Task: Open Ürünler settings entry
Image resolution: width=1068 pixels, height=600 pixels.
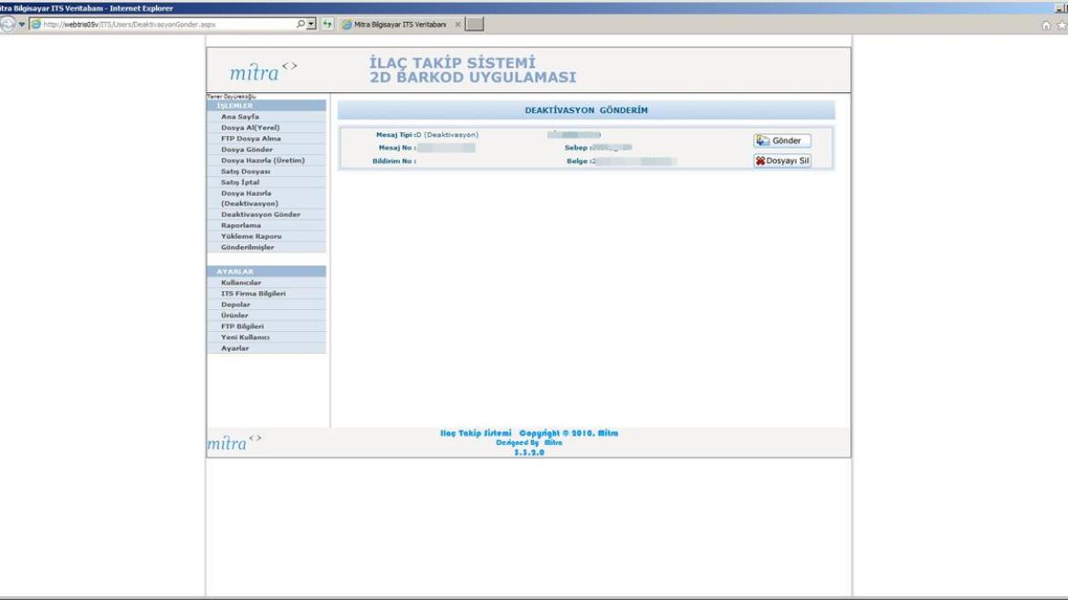Action: tap(235, 315)
